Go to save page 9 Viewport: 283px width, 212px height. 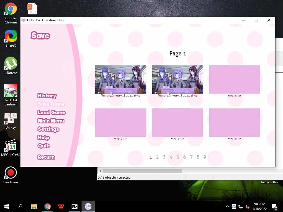tap(205, 157)
